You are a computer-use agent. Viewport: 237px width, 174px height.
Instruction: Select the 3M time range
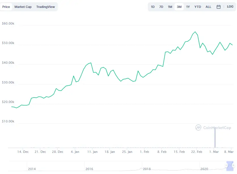pos(179,7)
